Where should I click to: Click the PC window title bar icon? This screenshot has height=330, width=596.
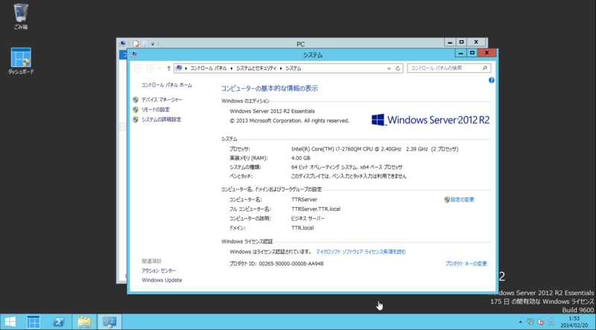(x=122, y=44)
